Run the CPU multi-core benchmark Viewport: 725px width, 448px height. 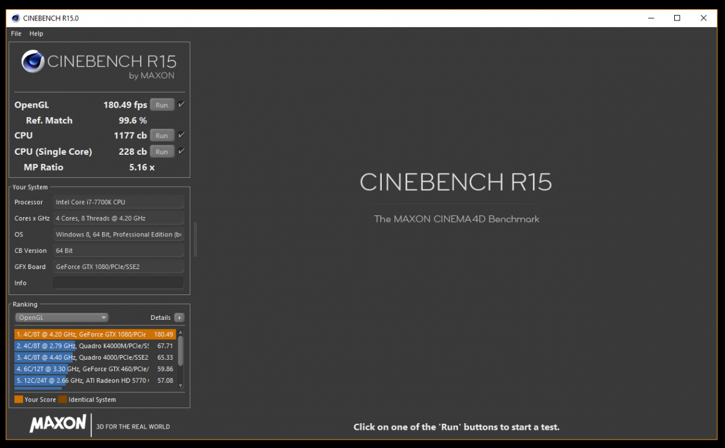pyautogui.click(x=162, y=135)
